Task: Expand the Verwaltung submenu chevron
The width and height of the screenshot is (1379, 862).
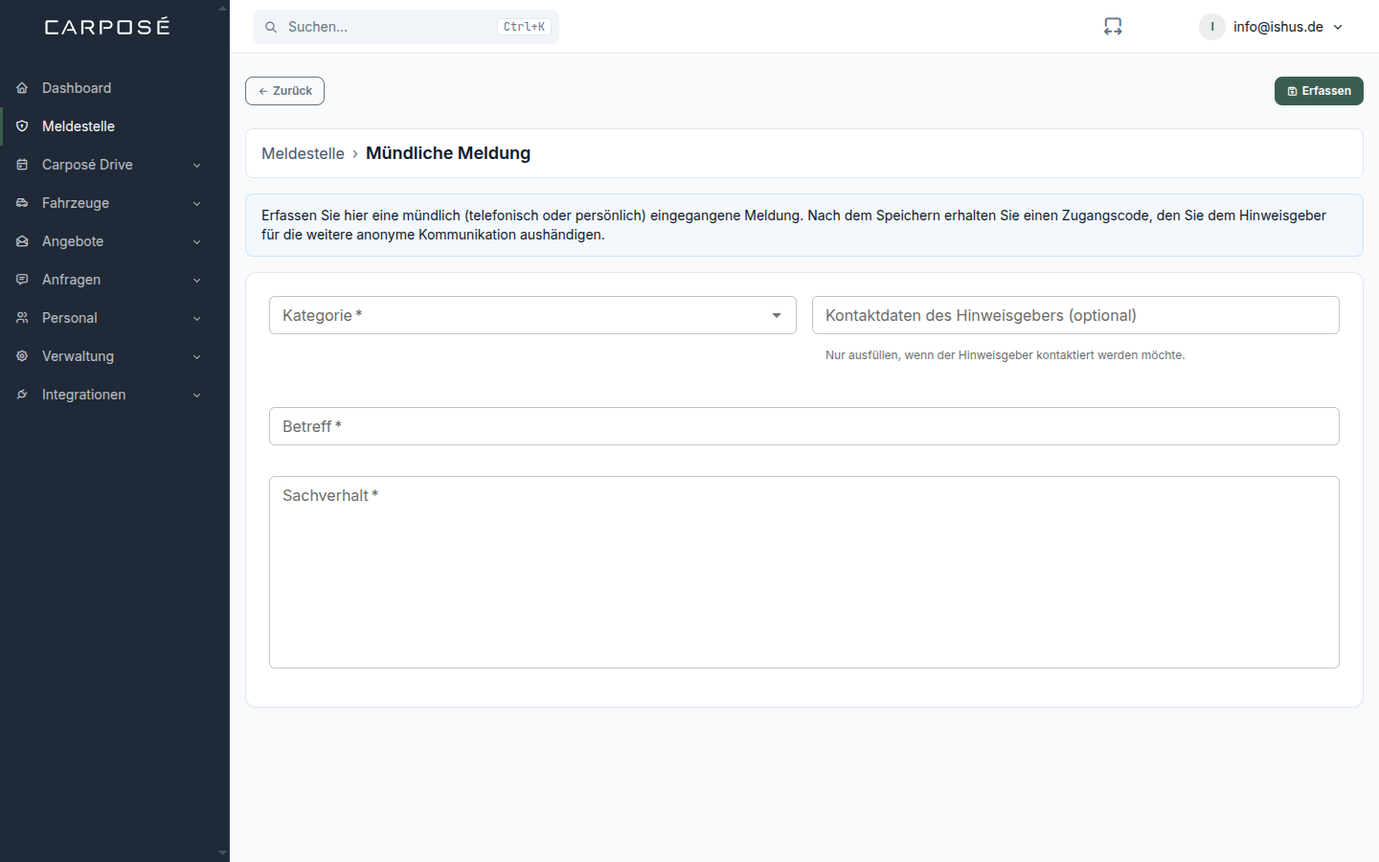Action: coord(196,357)
